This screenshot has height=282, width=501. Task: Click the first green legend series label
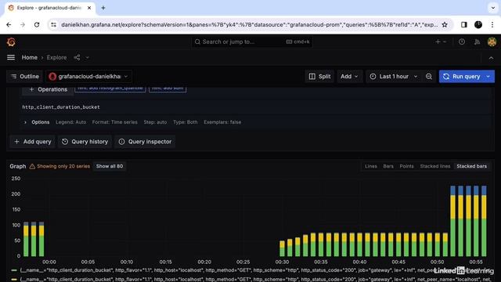[256, 270]
